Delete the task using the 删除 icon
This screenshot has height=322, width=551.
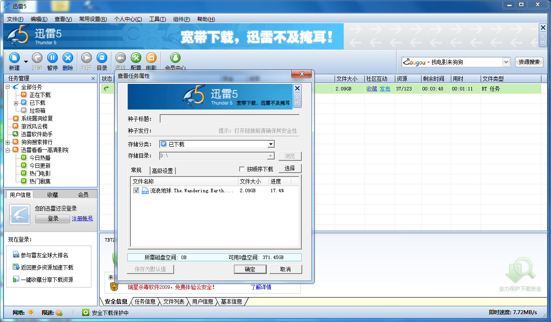(68, 58)
